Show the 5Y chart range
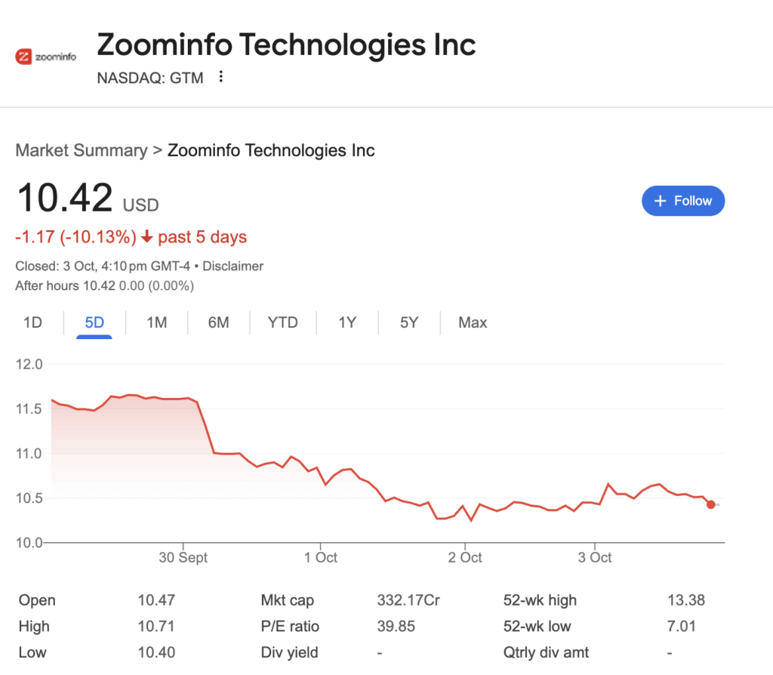 coord(409,323)
